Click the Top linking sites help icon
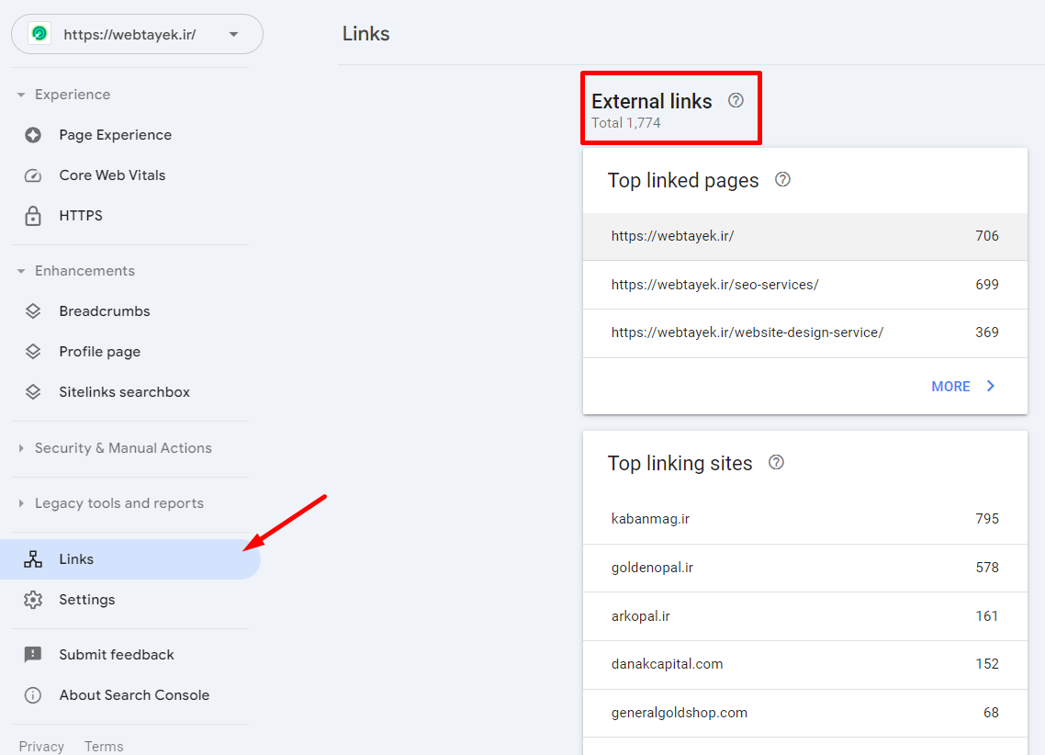This screenshot has height=755, width=1045. (x=777, y=463)
